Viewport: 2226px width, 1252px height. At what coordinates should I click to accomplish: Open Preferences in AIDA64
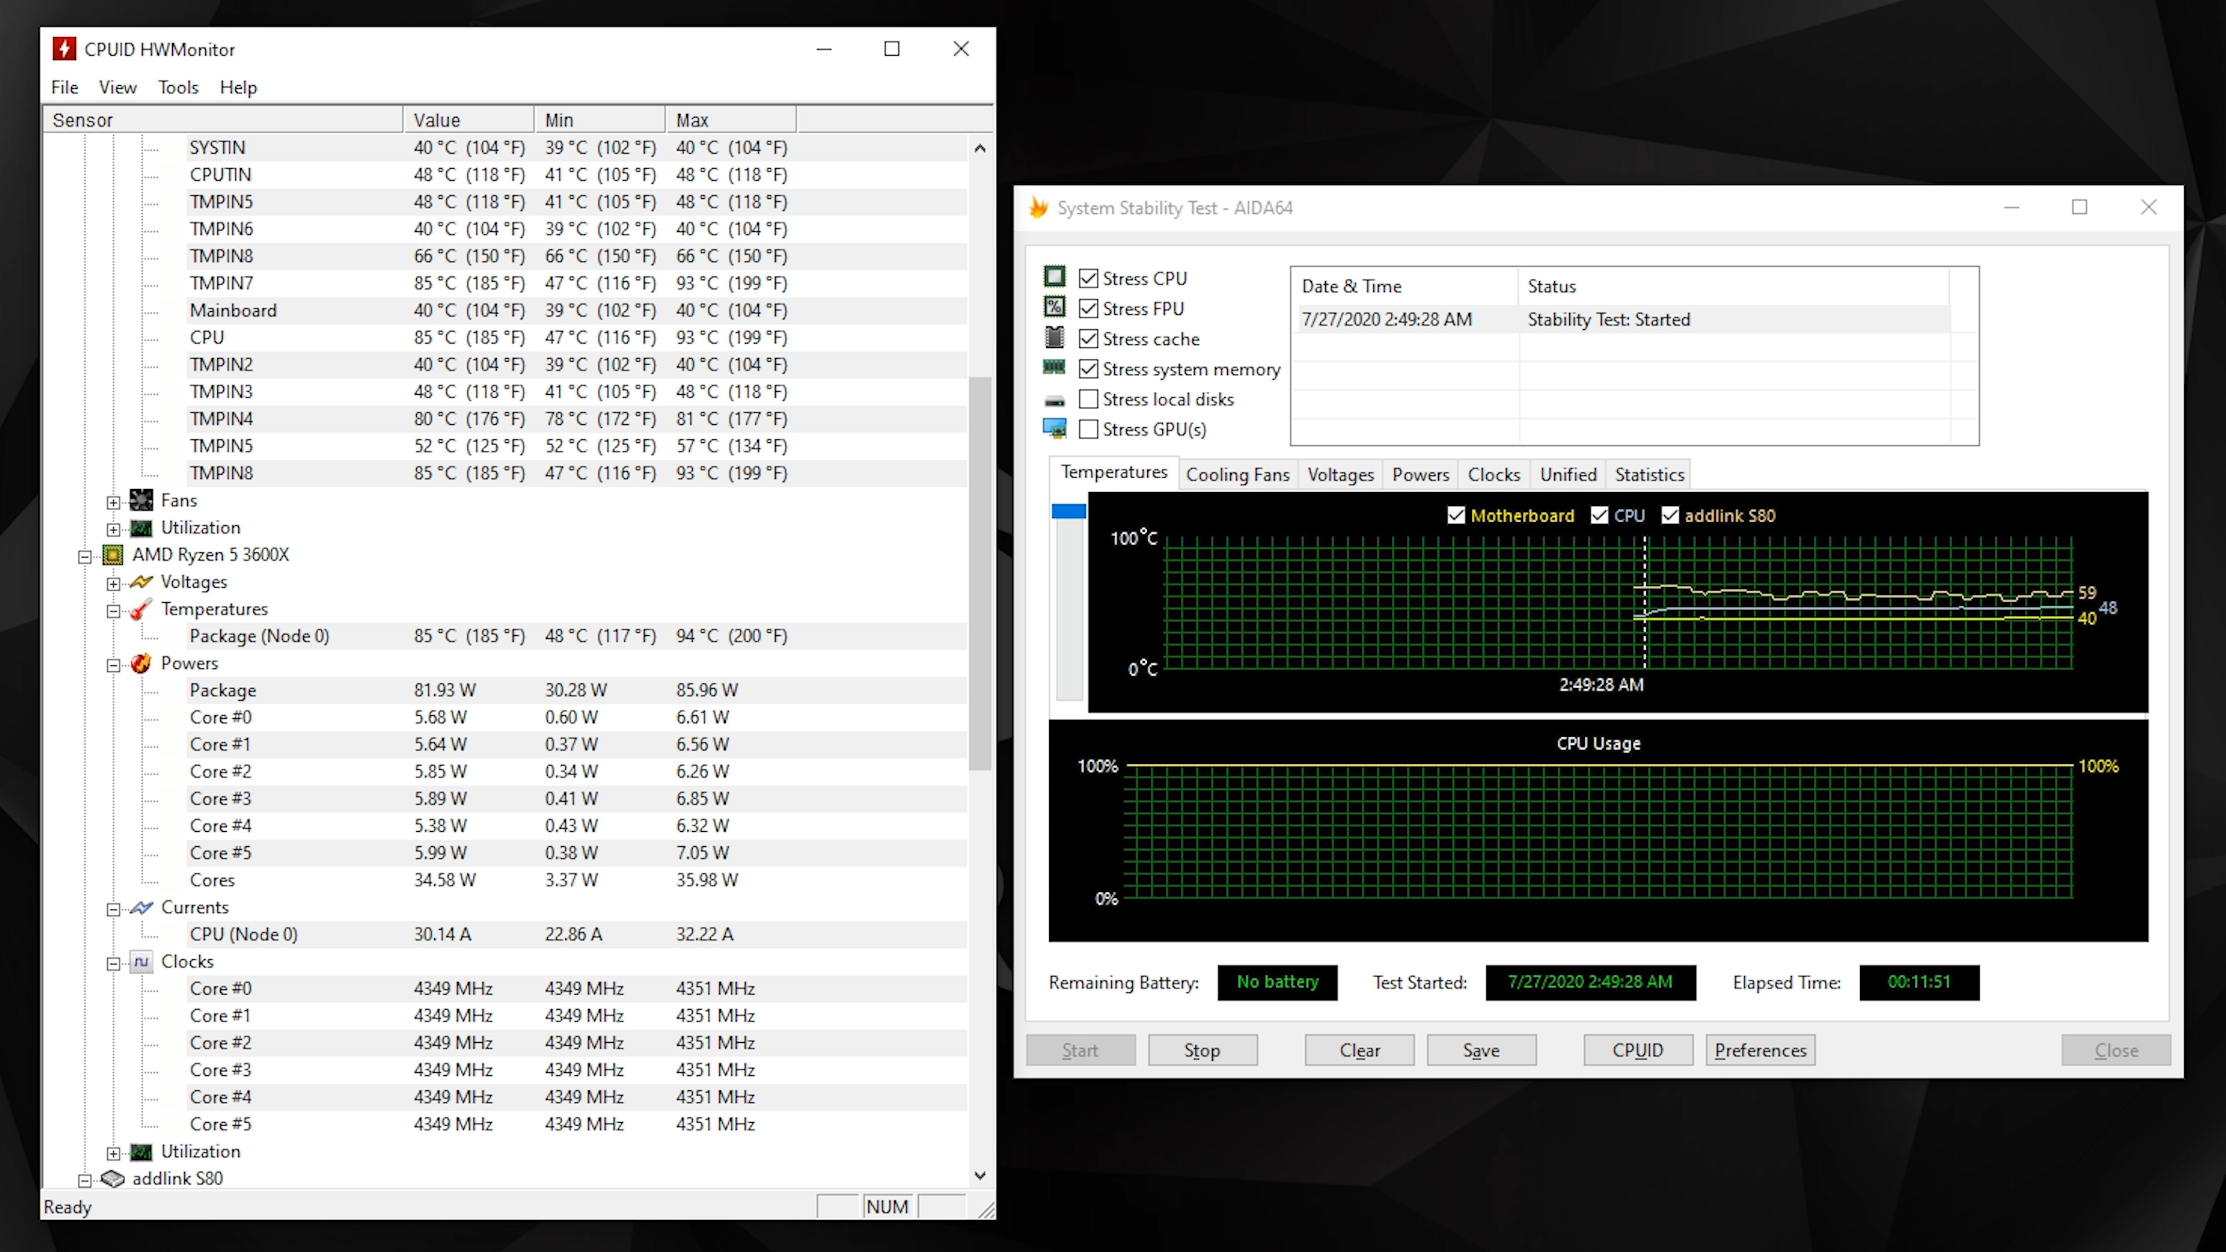[1761, 1050]
